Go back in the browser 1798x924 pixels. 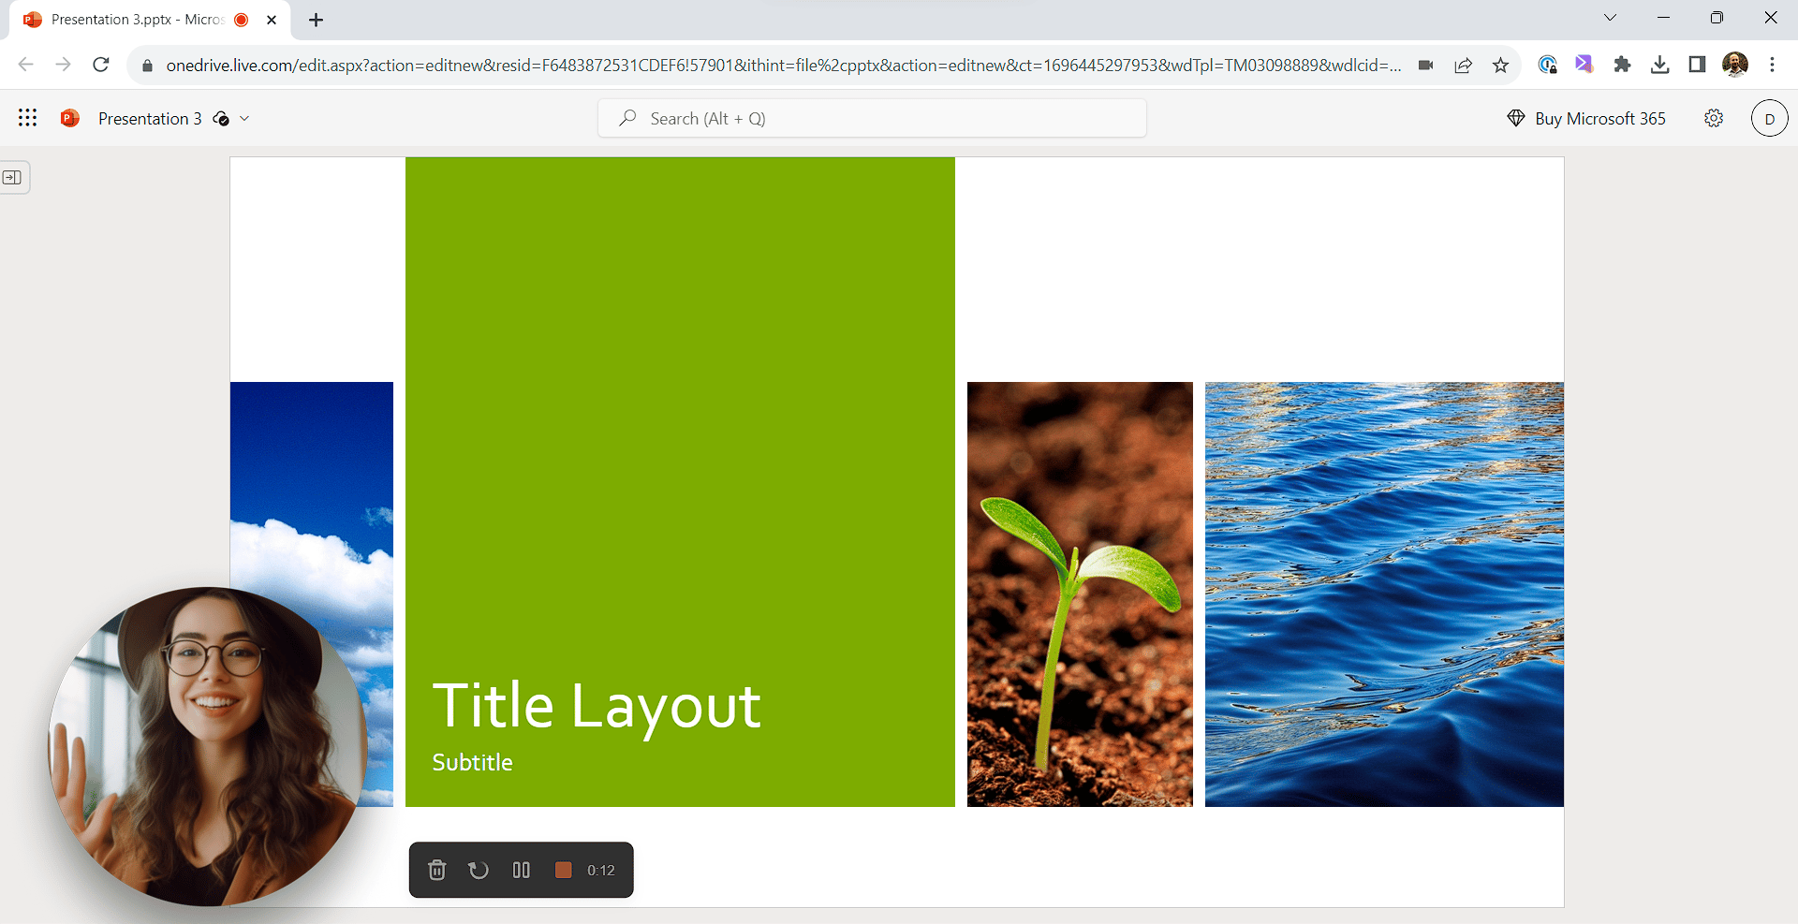click(x=26, y=65)
